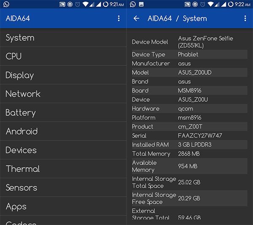Open the Android category
This screenshot has width=253, height=225.
[63, 131]
